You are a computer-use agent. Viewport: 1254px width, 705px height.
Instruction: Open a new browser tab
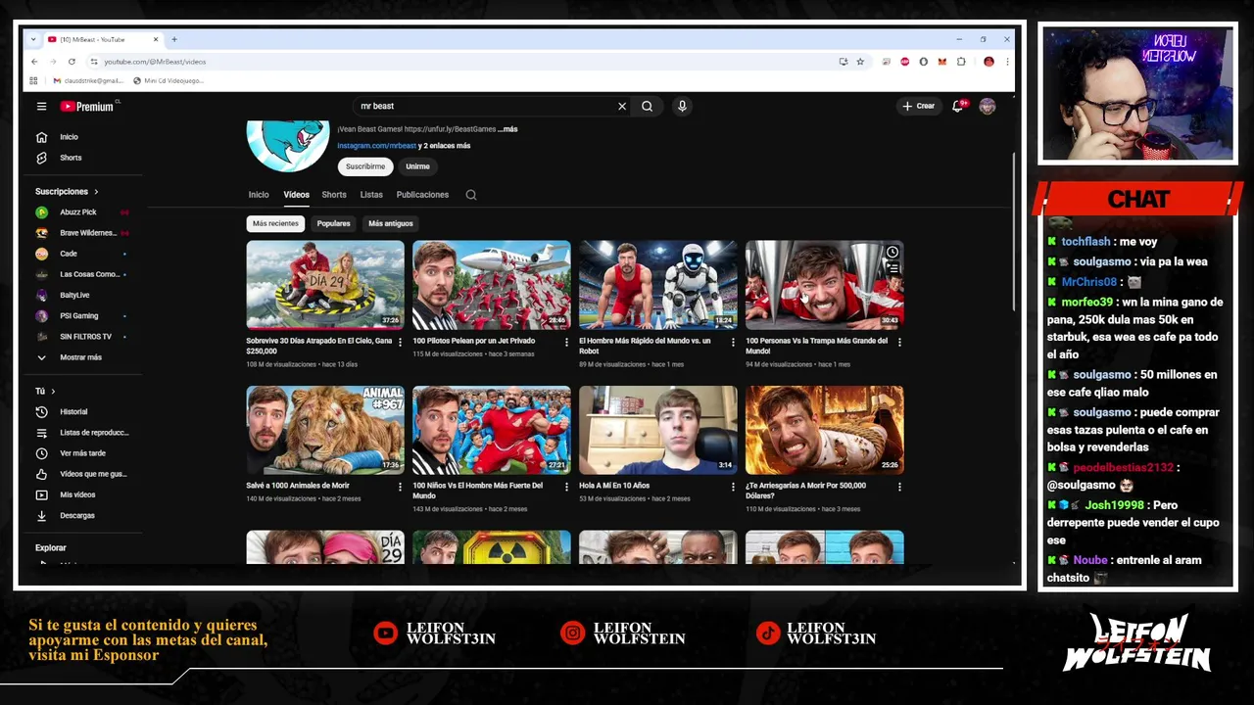pyautogui.click(x=174, y=39)
